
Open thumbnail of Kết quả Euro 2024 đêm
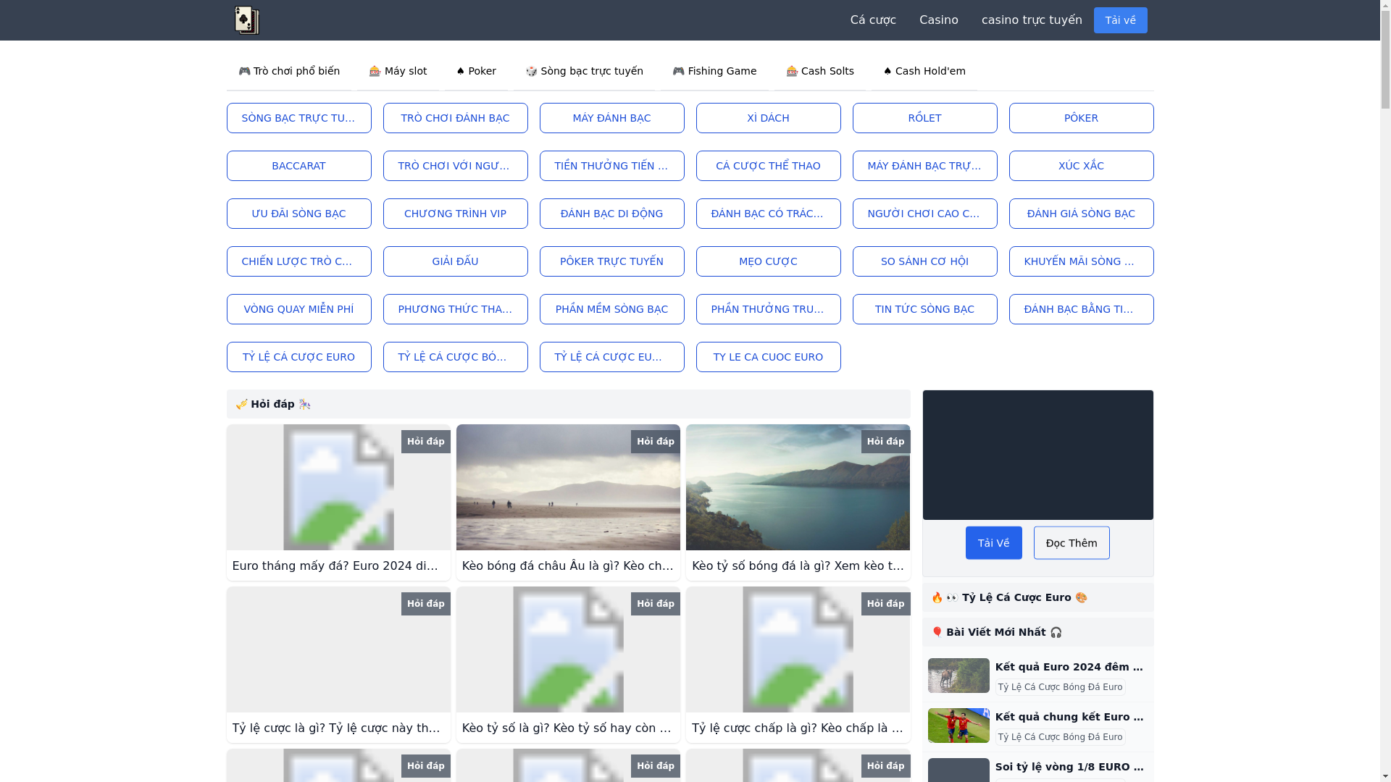click(958, 676)
